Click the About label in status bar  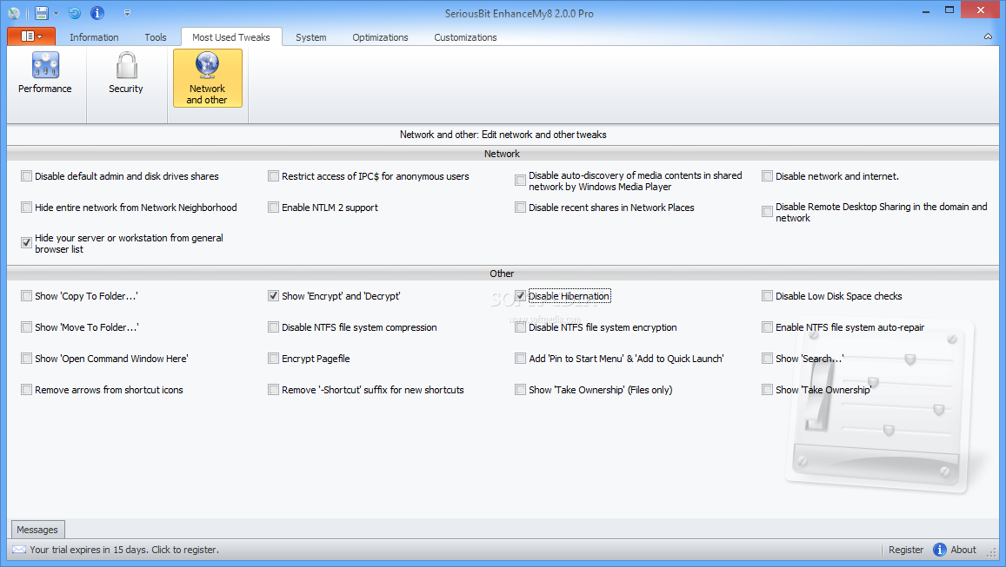pyautogui.click(x=963, y=550)
